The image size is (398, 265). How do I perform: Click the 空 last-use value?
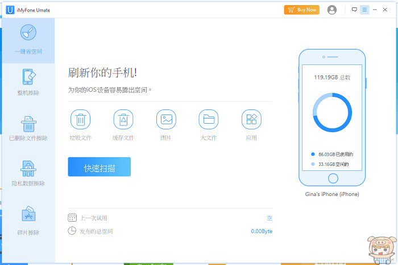[x=270, y=218]
